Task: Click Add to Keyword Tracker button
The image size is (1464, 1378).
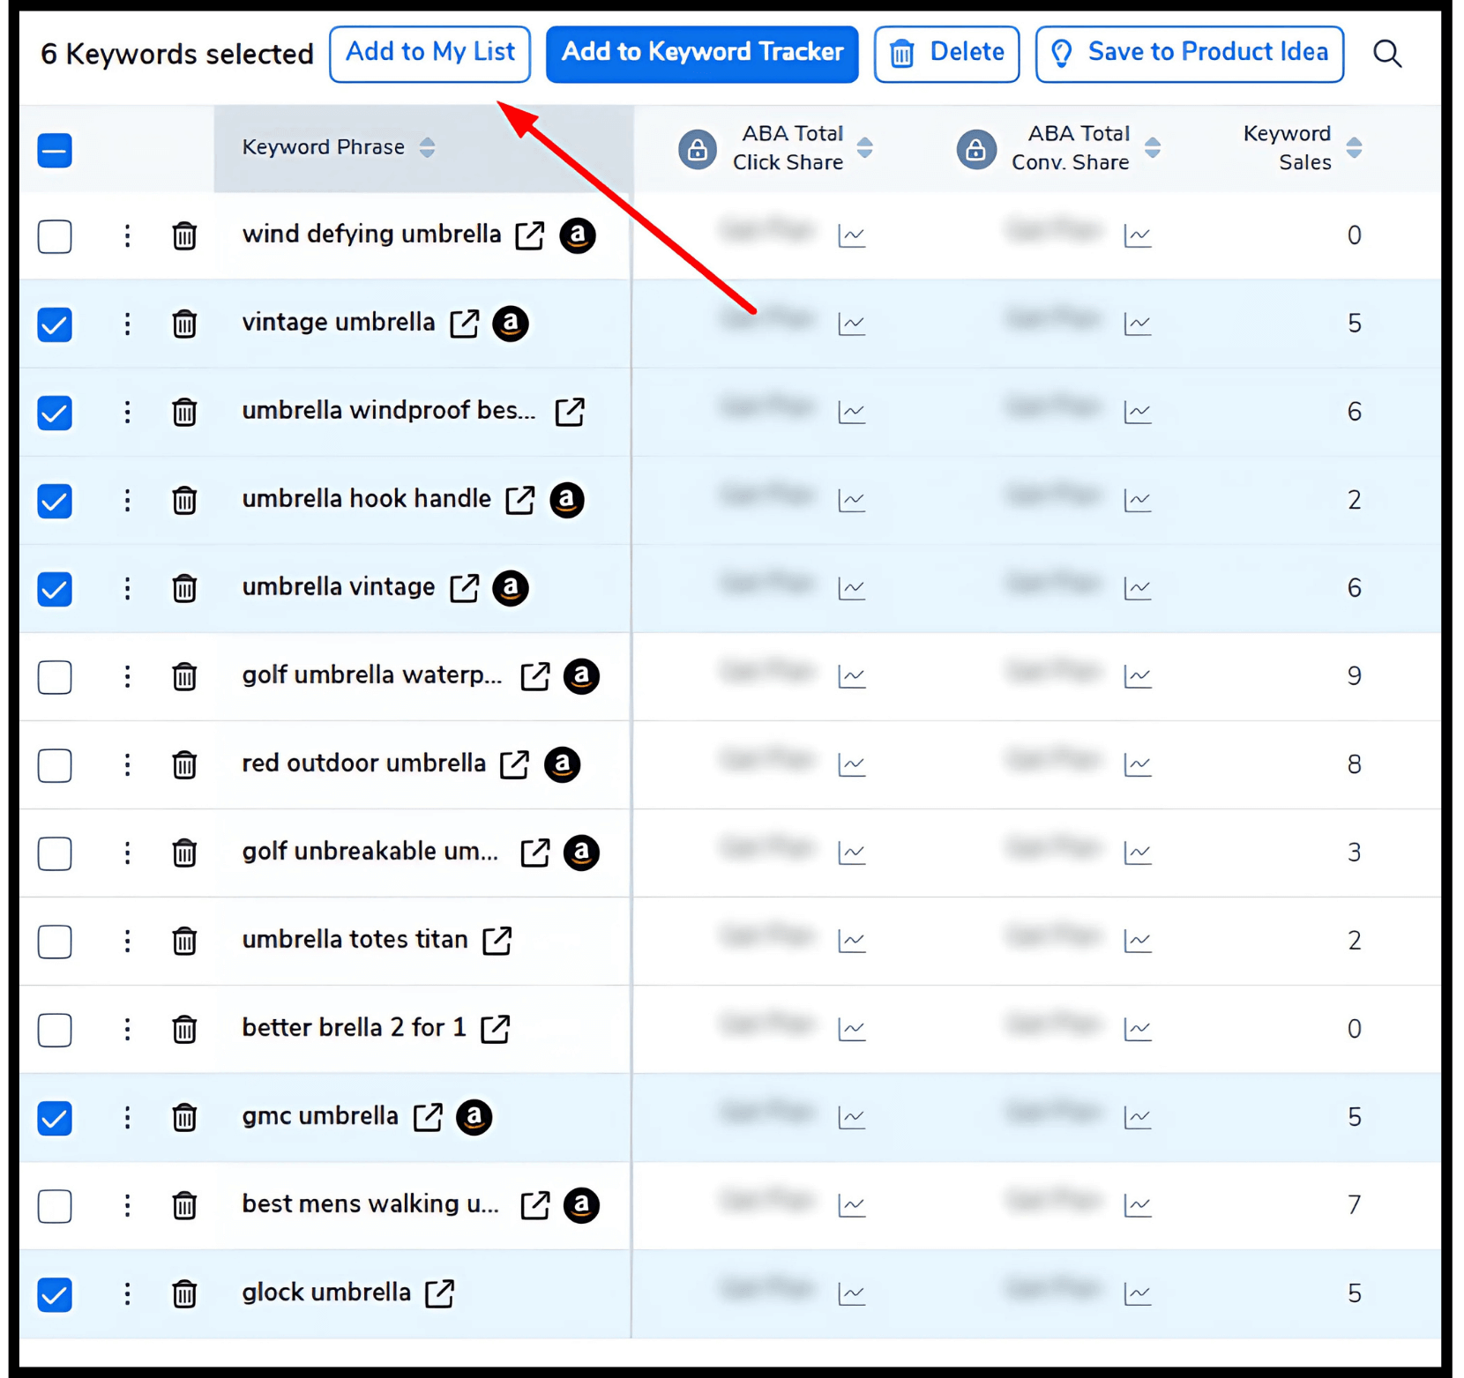Action: coord(702,54)
